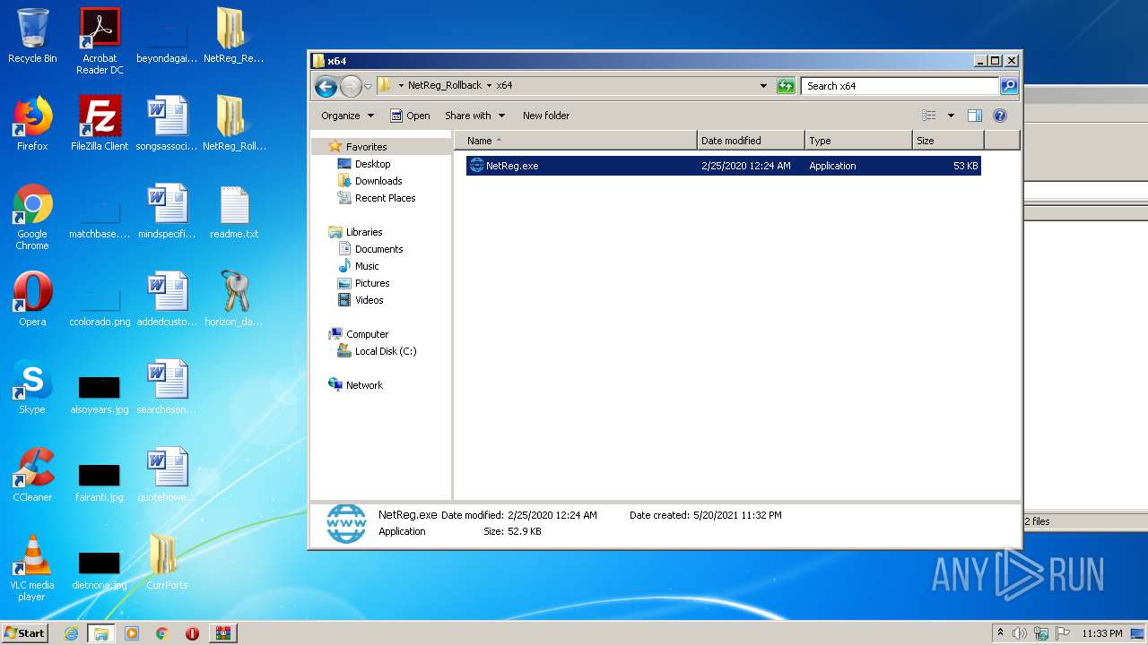This screenshot has height=645, width=1148.
Task: Click the Forward navigation arrow in Explorer
Action: click(351, 86)
